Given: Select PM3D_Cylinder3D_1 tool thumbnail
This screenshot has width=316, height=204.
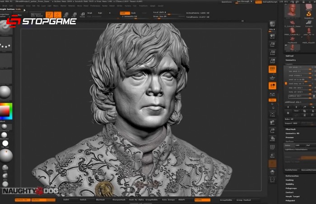Looking at the screenshot, I should (x=292, y=32).
